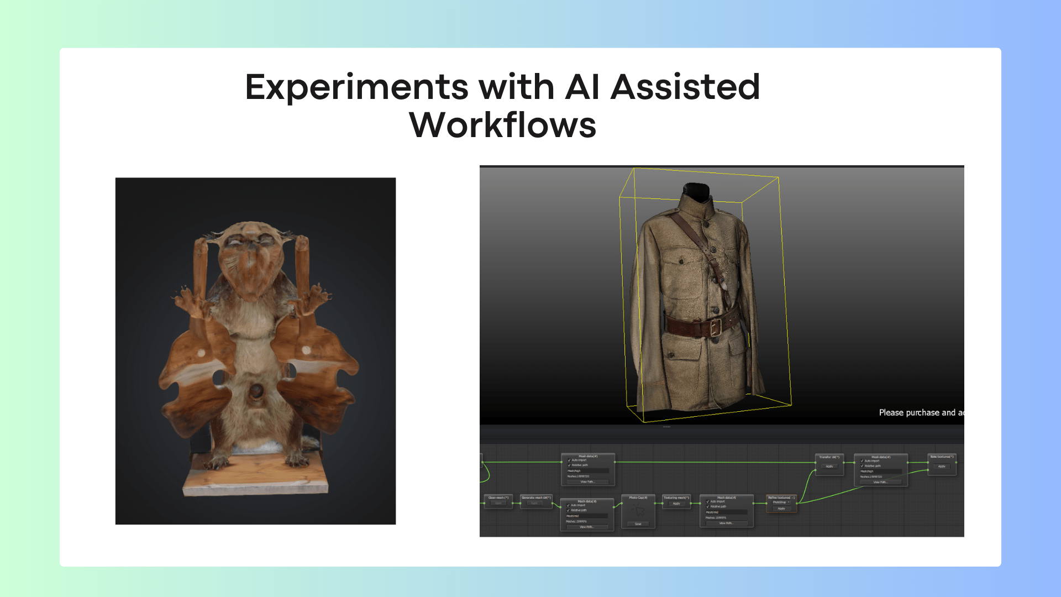Click input port of Clean mesh node
The width and height of the screenshot is (1061, 597).
pyautogui.click(x=485, y=503)
